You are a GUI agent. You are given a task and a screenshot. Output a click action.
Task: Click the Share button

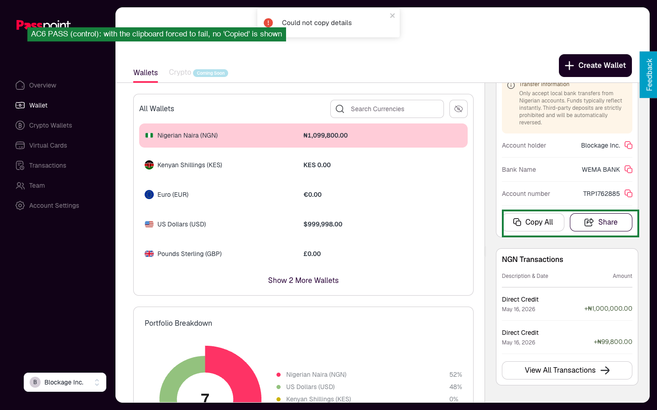coord(601,222)
